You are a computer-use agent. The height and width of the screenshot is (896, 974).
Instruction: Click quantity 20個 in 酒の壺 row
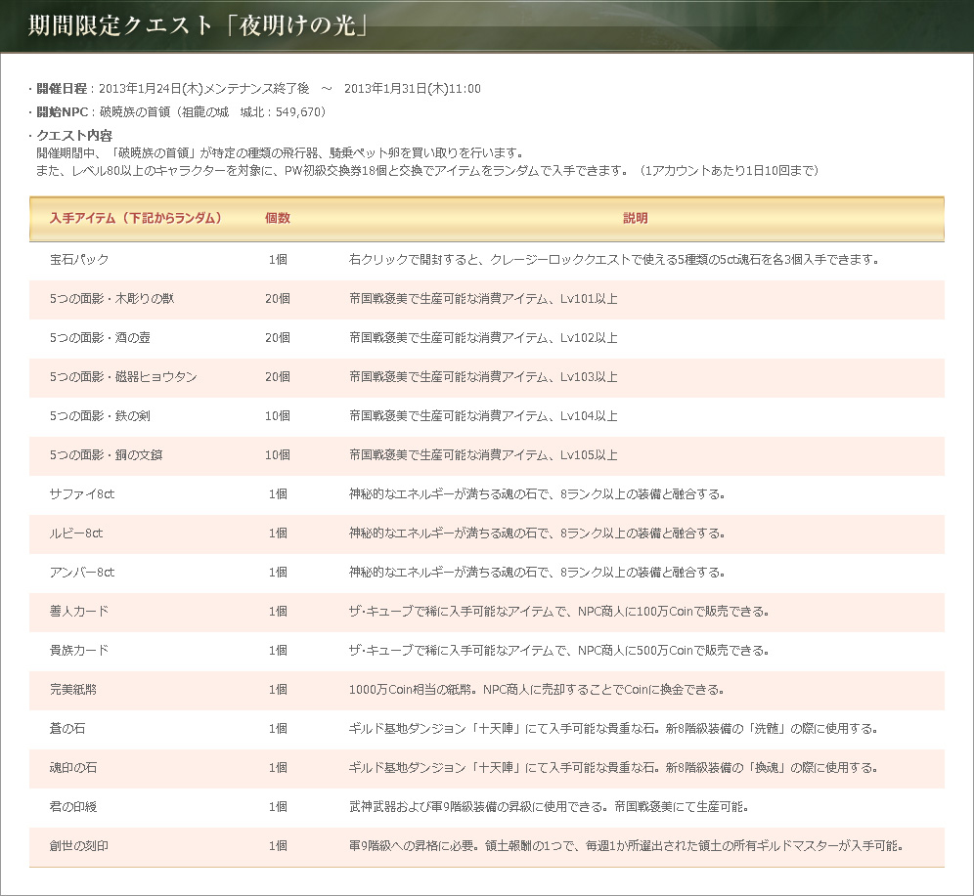coord(278,337)
